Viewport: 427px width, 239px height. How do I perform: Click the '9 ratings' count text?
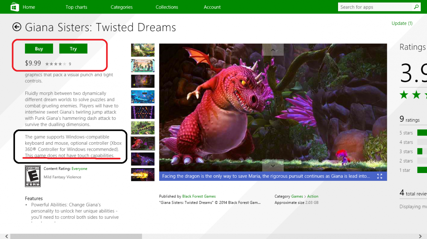410,119
